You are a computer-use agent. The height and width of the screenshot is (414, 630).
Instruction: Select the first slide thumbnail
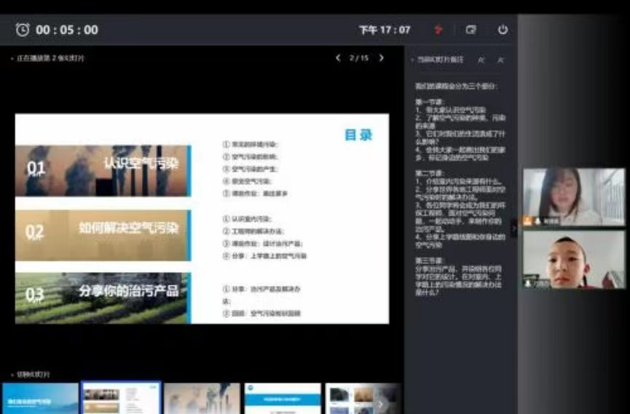click(x=40, y=398)
